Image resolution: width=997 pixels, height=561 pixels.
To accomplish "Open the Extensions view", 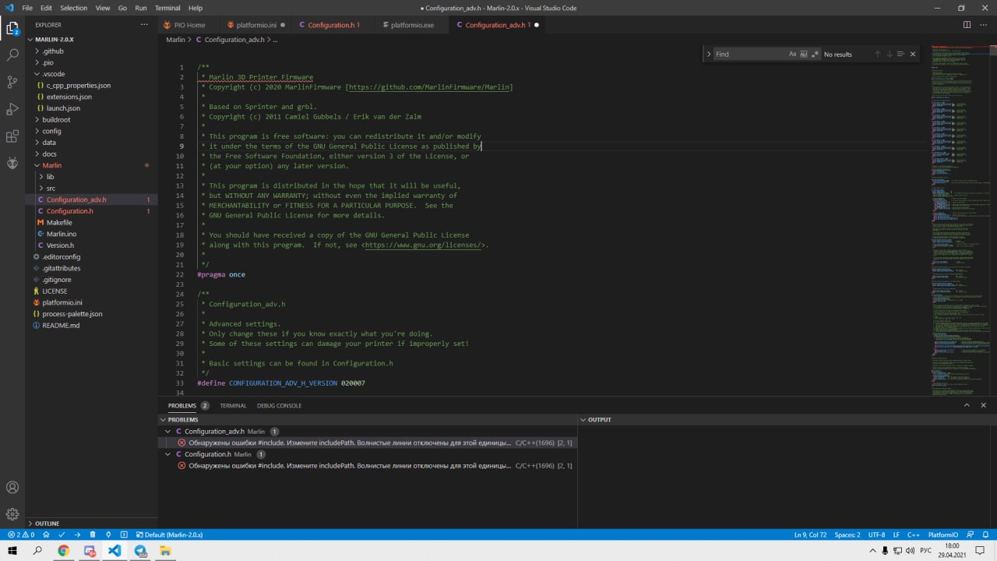I will point(12,136).
